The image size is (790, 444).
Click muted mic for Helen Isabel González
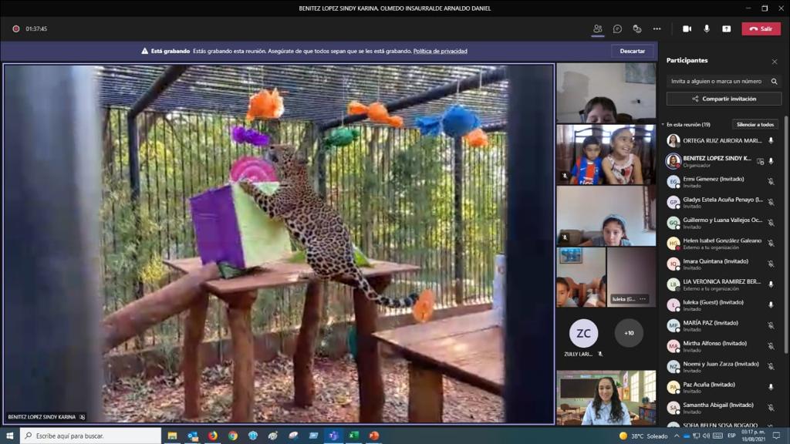tap(771, 243)
